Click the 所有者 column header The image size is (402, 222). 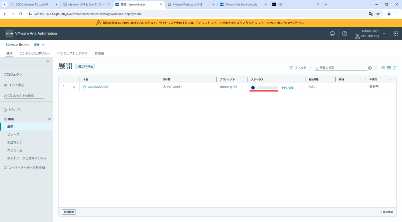[x=167, y=79]
